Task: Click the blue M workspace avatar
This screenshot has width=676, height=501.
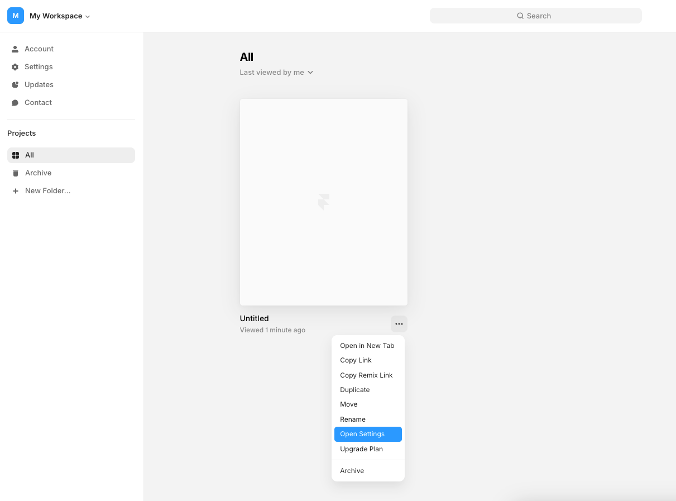Action: tap(16, 16)
